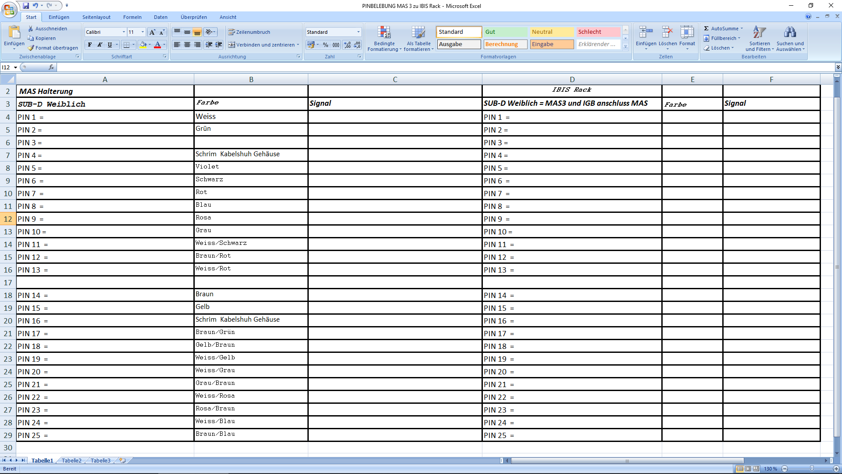Toggle left text alignment

pyautogui.click(x=177, y=45)
